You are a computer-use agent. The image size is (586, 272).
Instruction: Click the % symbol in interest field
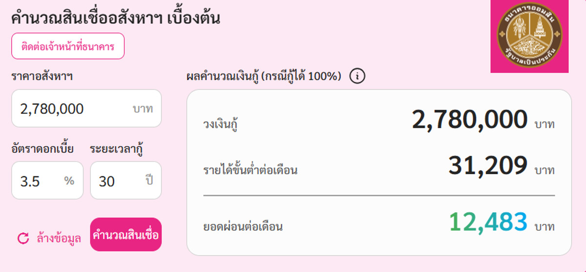tap(69, 181)
